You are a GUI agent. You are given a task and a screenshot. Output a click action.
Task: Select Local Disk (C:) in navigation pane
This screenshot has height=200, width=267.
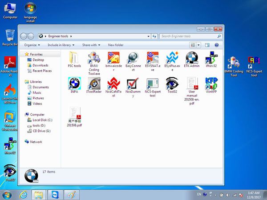pyautogui.click(x=42, y=120)
